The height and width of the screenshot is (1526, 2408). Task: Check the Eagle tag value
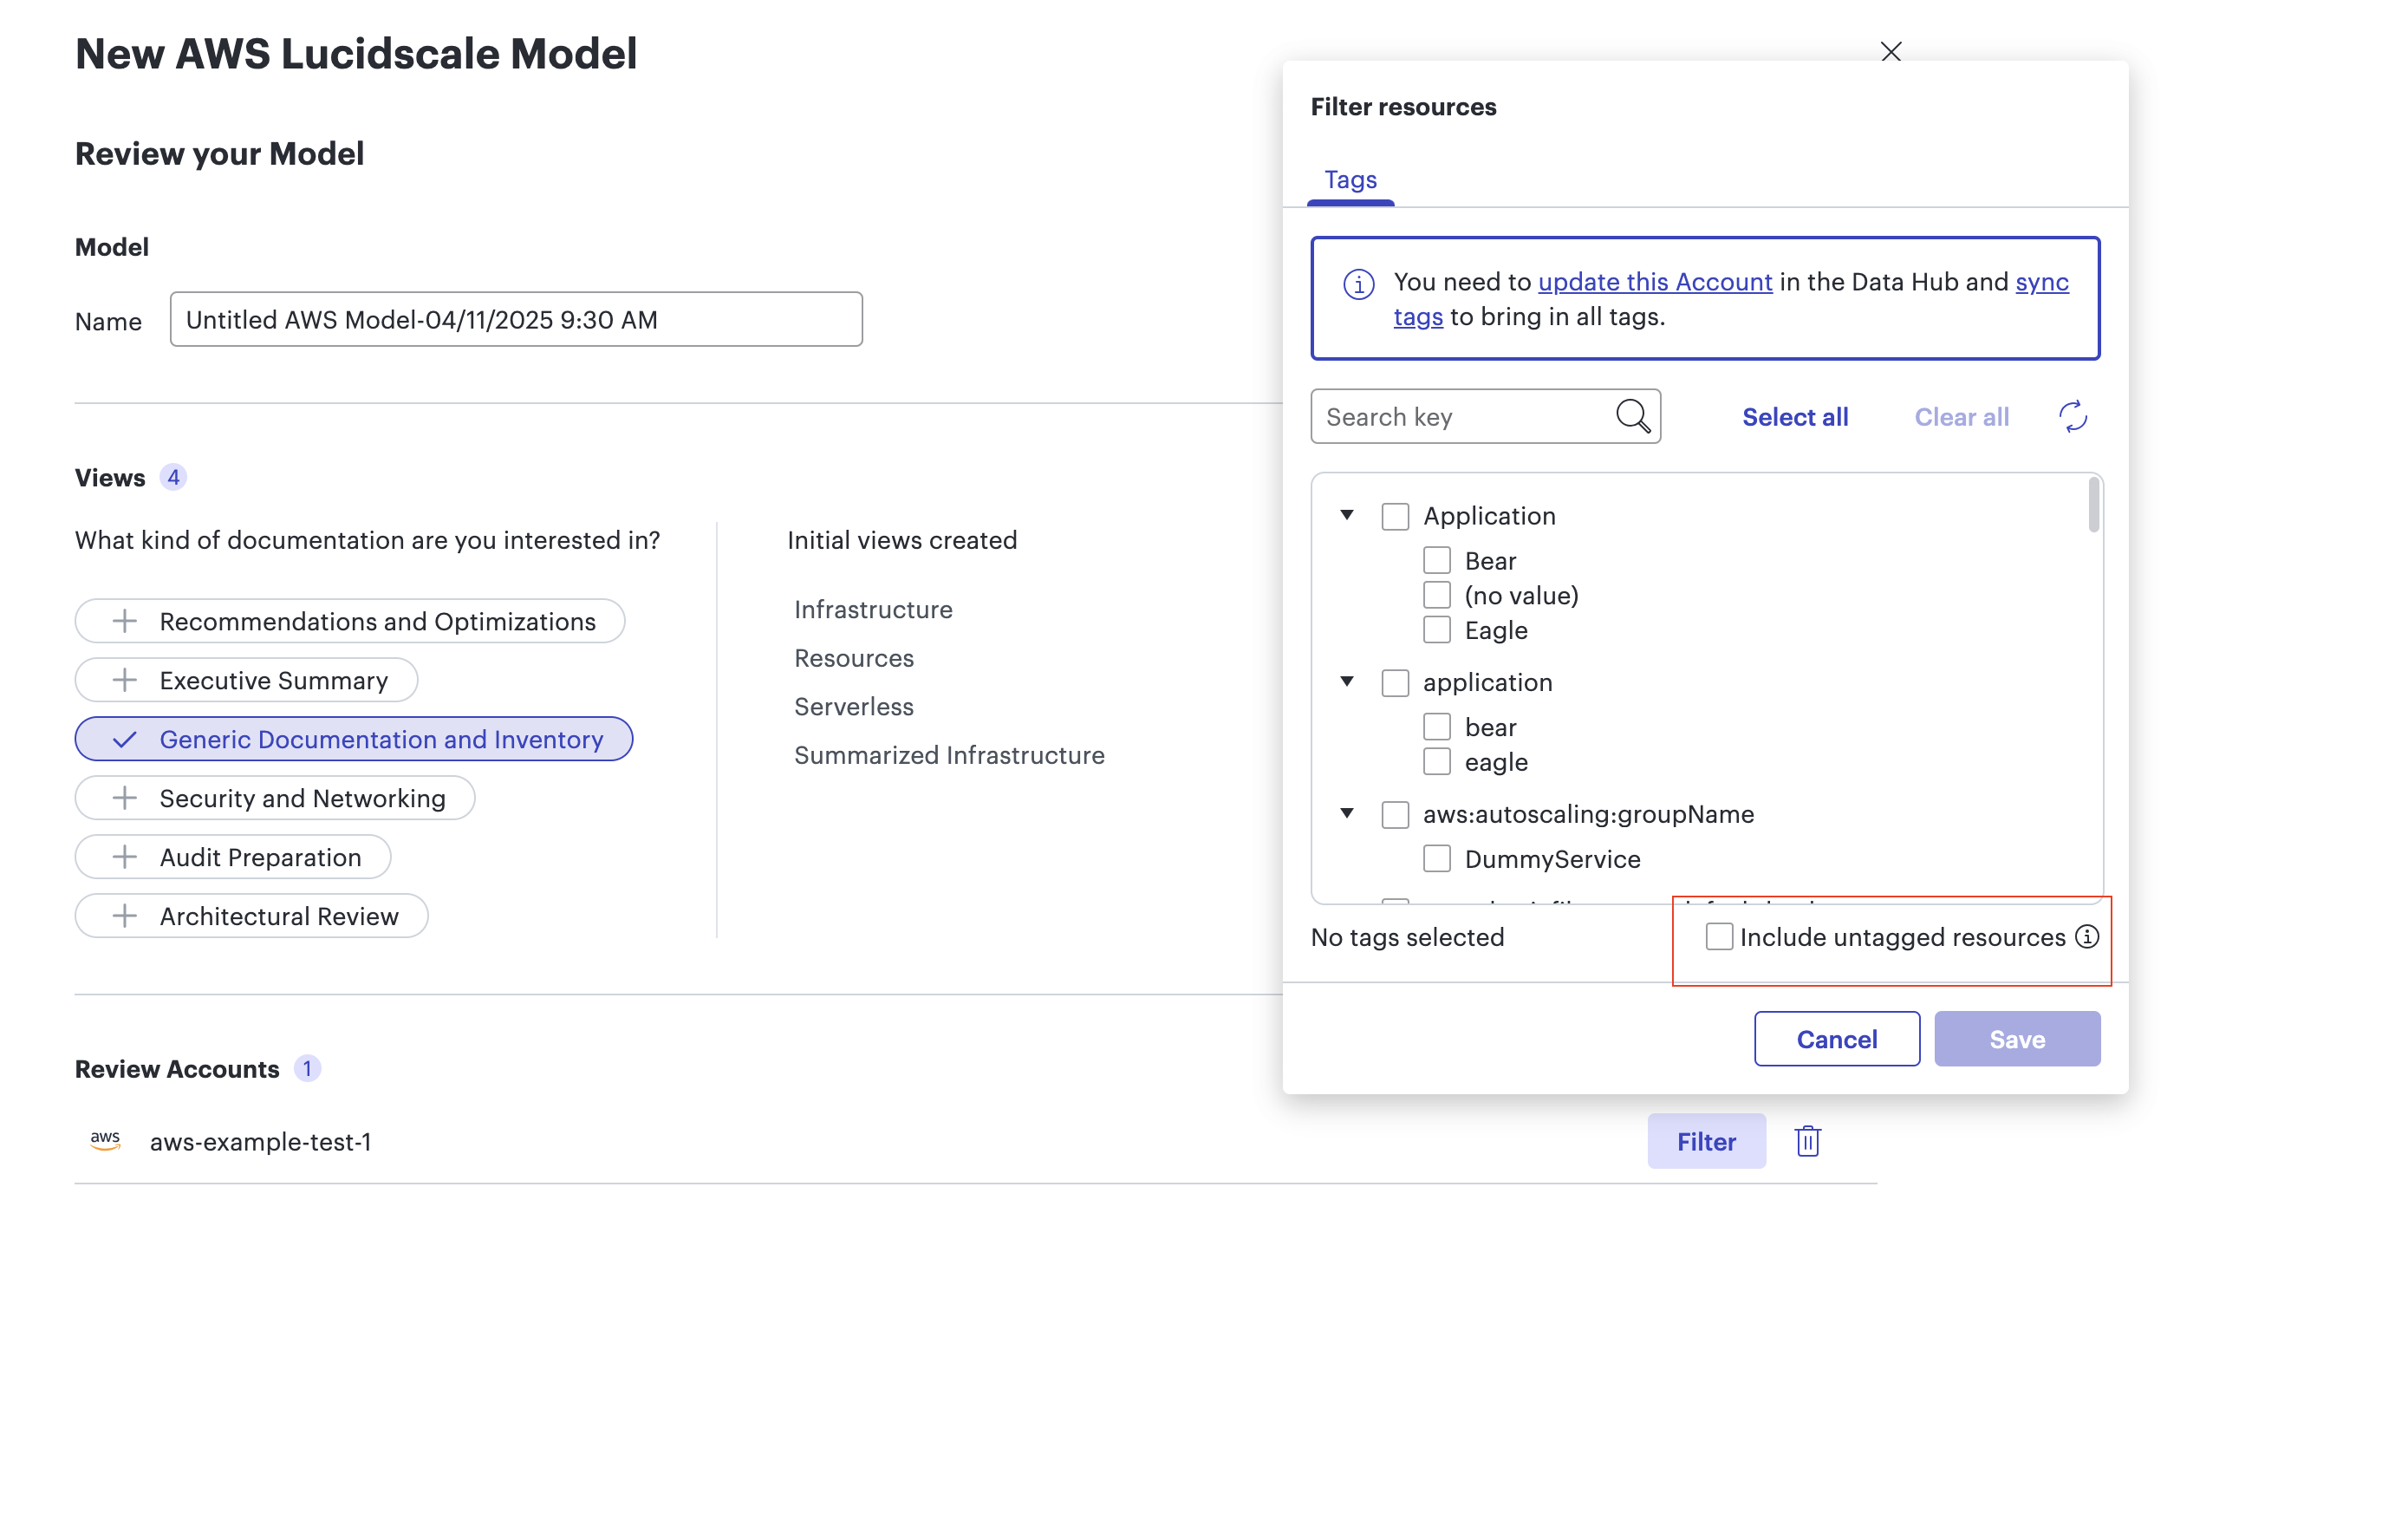pos(1437,630)
